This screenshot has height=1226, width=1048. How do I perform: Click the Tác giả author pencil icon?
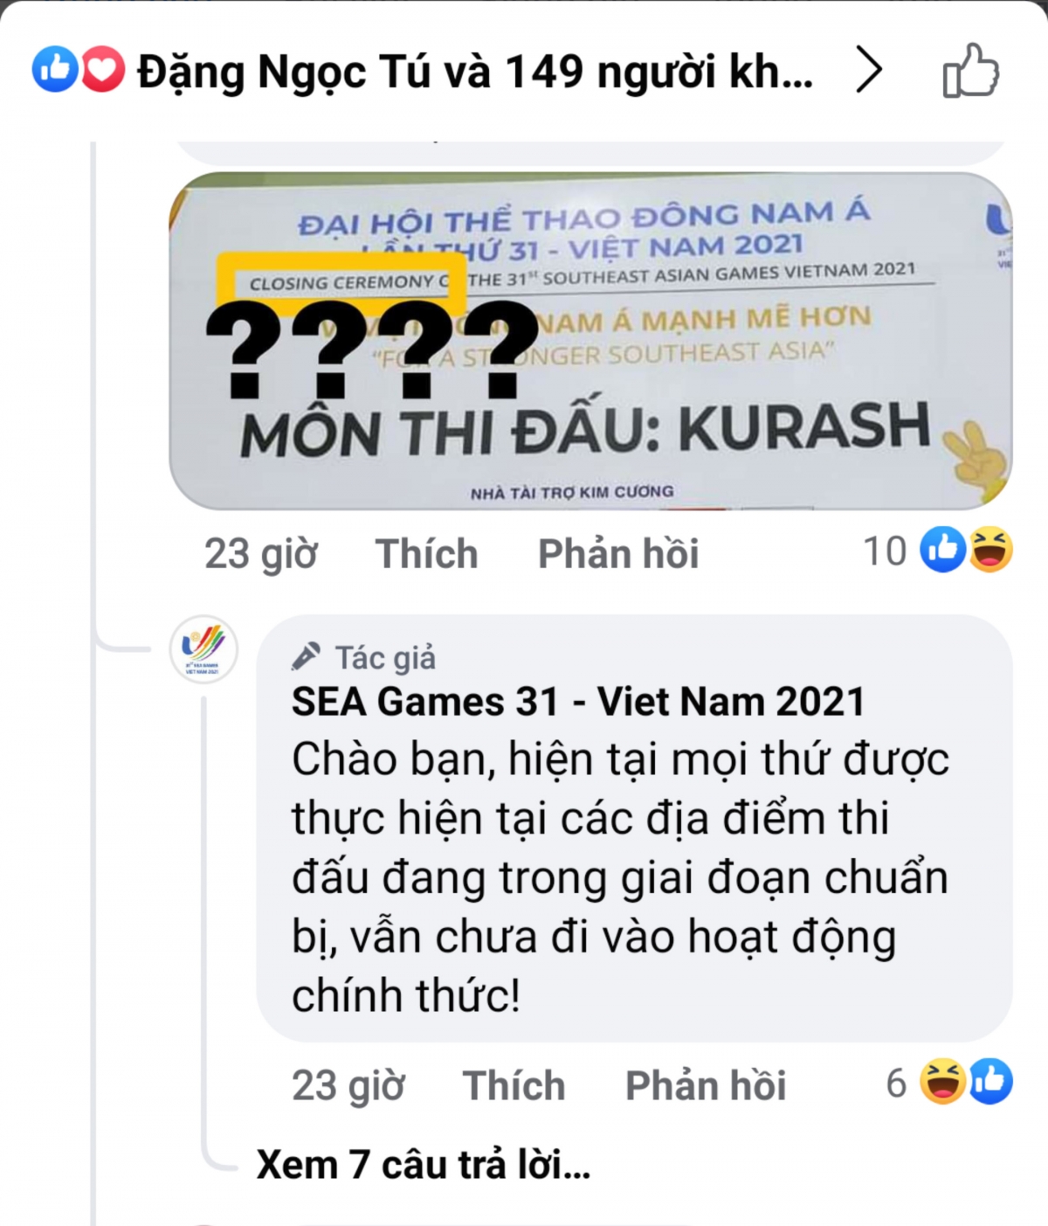tap(306, 655)
